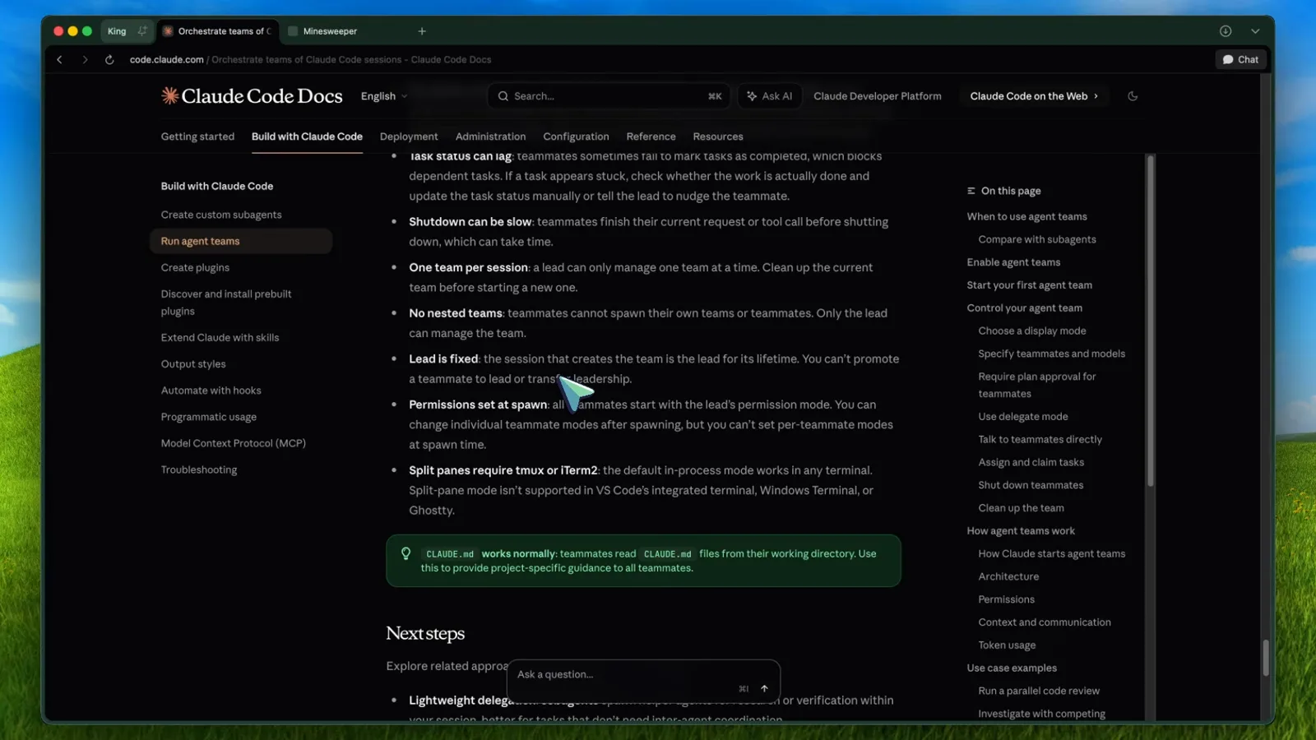
Task: Jump to How agent teams work
Action: click(1021, 531)
